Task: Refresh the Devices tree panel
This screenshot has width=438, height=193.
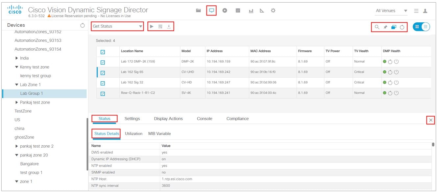Action: point(83,25)
